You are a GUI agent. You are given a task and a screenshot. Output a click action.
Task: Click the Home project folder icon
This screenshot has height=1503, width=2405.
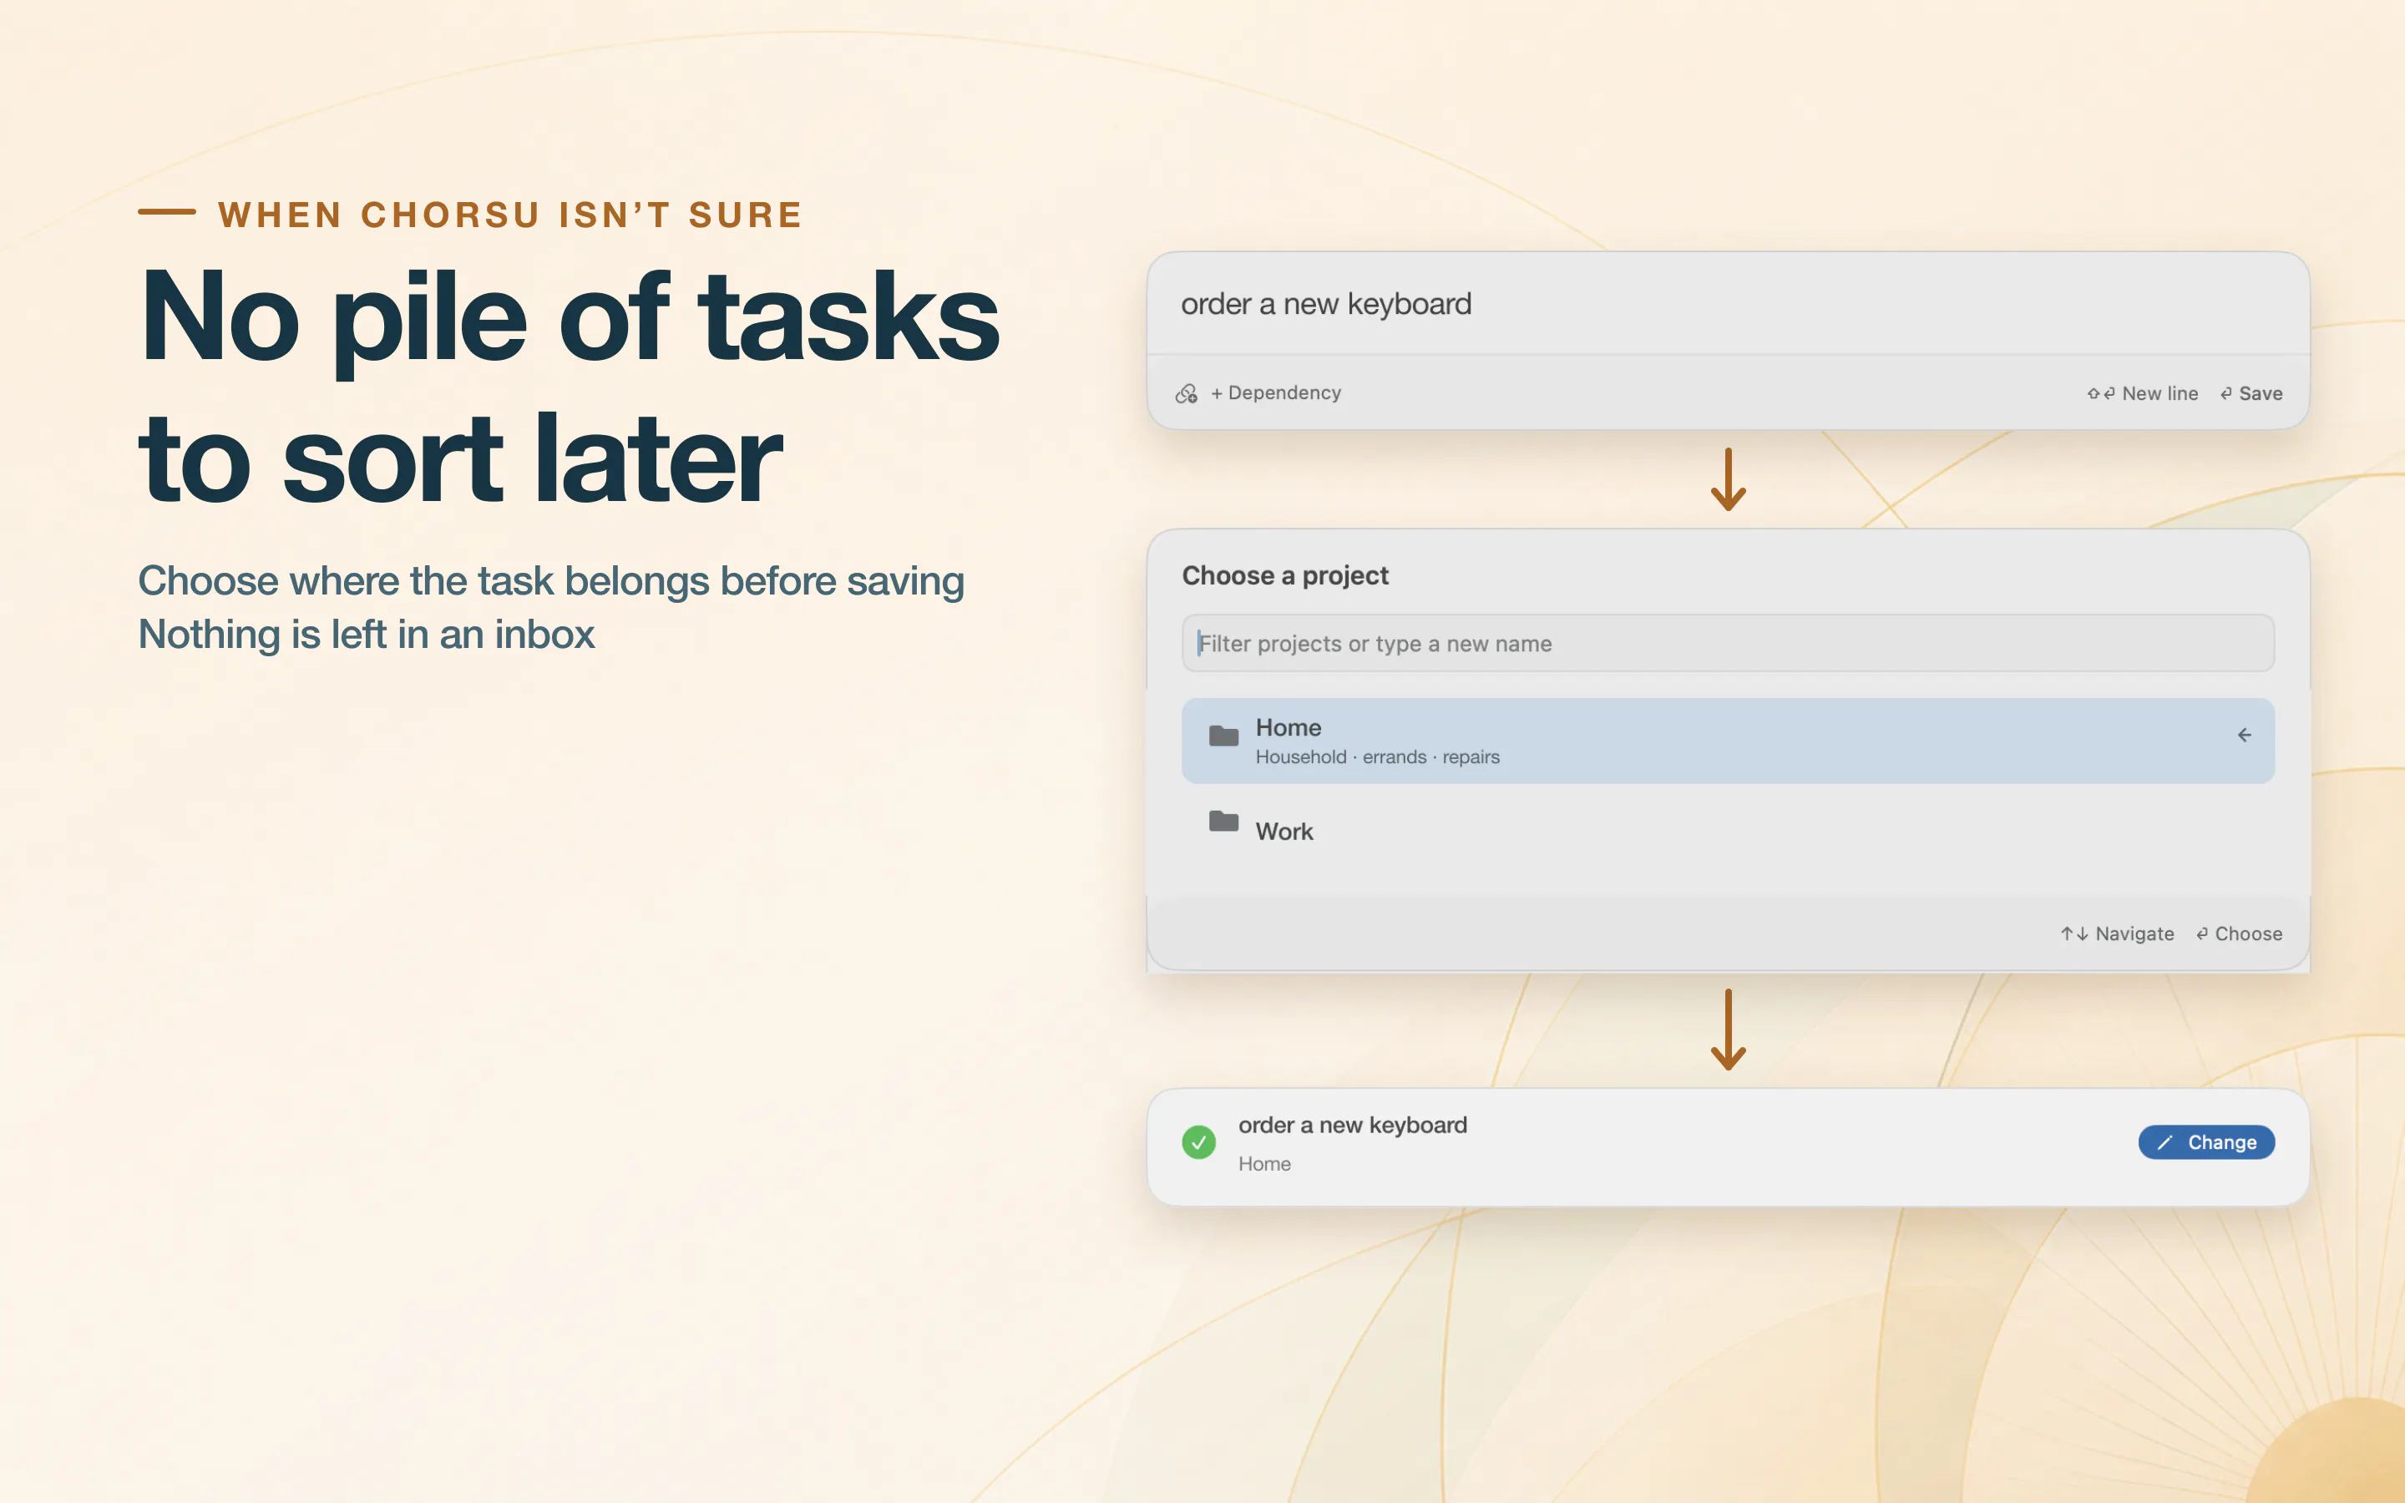coord(1223,736)
